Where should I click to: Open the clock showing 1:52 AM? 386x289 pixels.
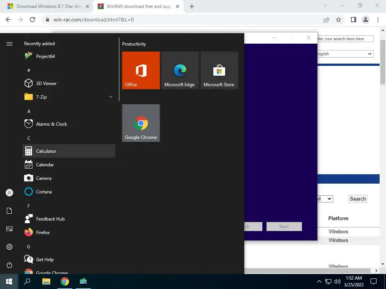click(354, 281)
